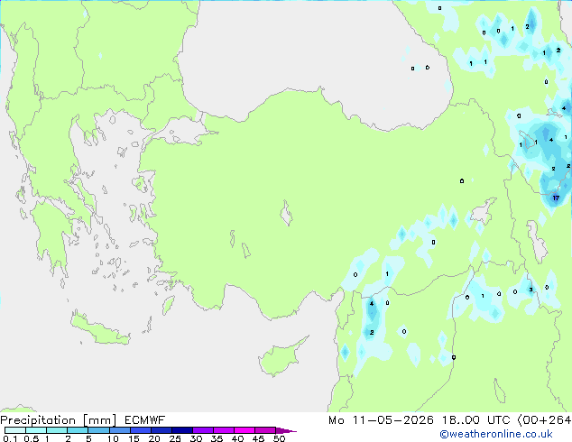This screenshot has width=572, height=442.
Task: Click the 18.00 UTC time label
Action: [475, 420]
